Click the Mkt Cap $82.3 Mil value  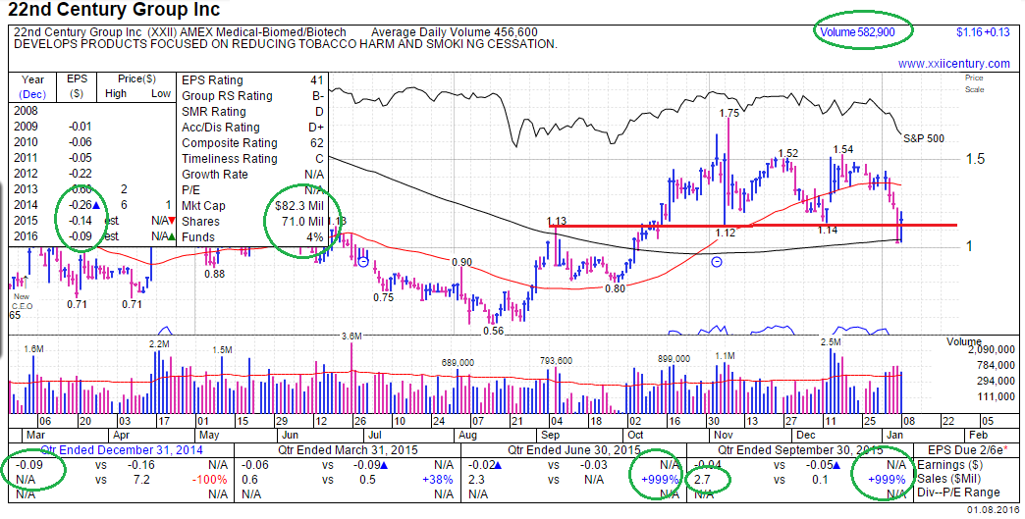[x=297, y=206]
